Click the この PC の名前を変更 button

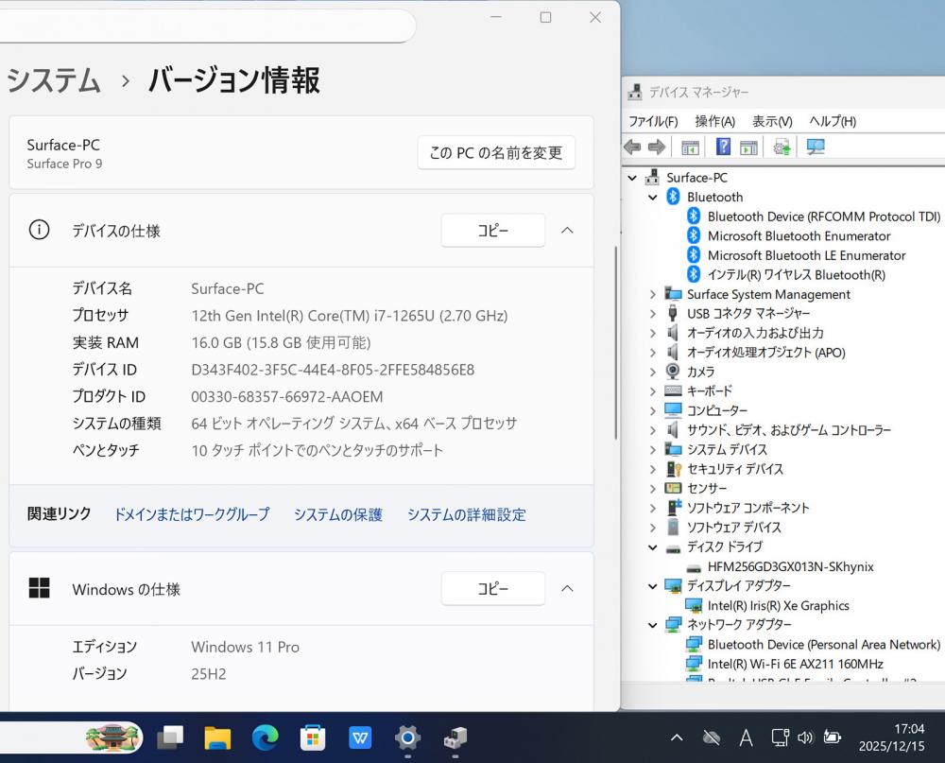point(496,152)
